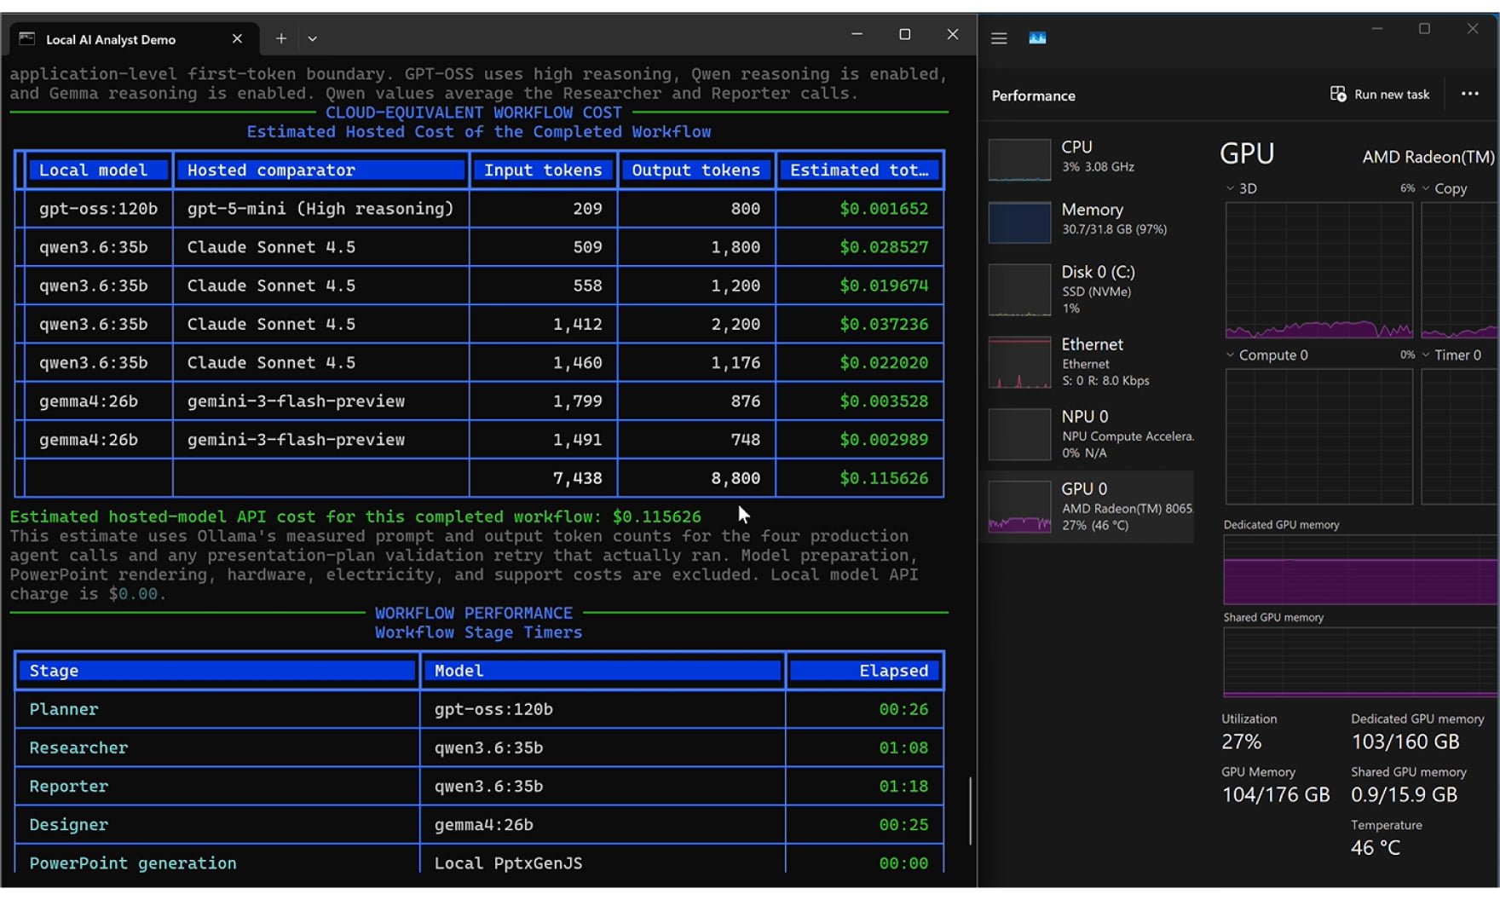This screenshot has height=900, width=1500.
Task: Click the gpt-5-mini (High reasoning) cell
Action: [320, 209]
